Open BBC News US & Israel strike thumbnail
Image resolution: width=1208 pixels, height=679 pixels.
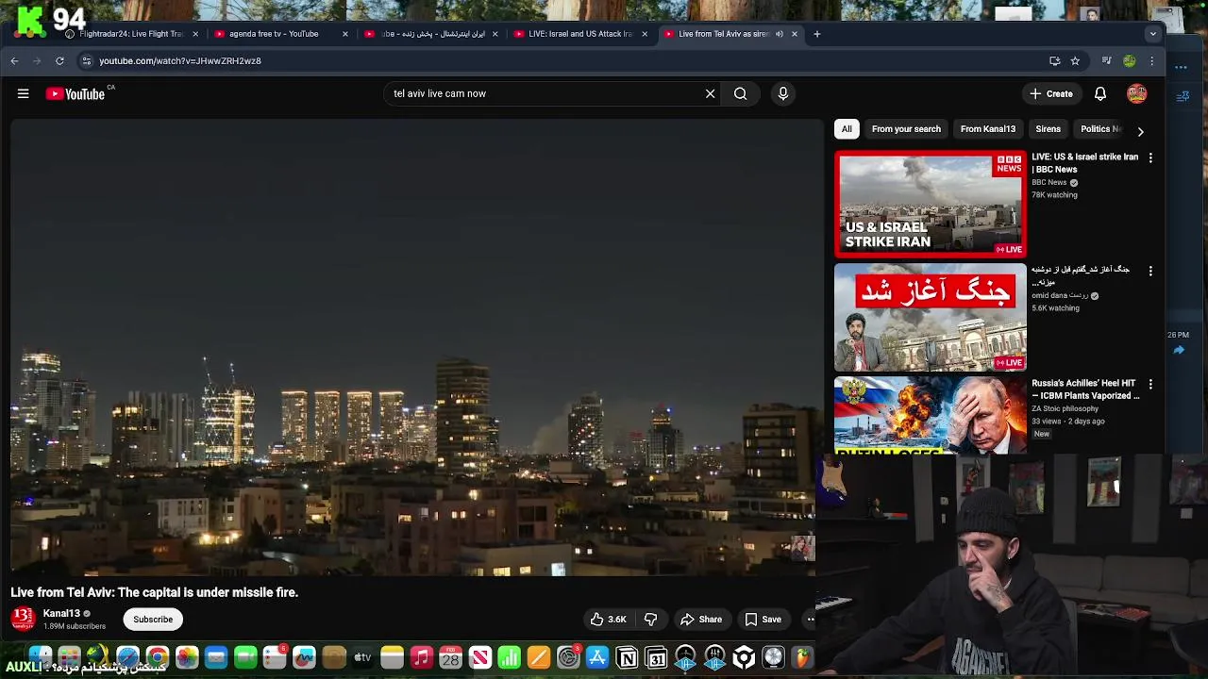coord(930,204)
